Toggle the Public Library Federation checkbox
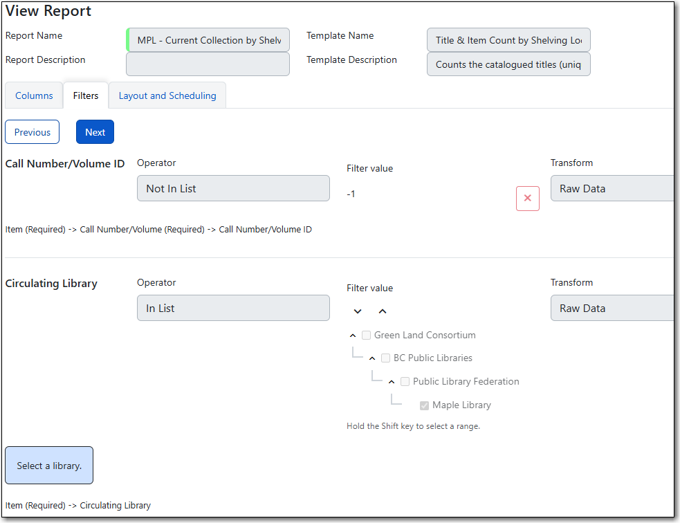 tap(405, 382)
